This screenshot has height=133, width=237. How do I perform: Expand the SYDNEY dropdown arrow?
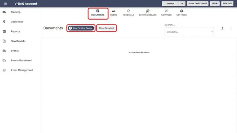point(182,3)
